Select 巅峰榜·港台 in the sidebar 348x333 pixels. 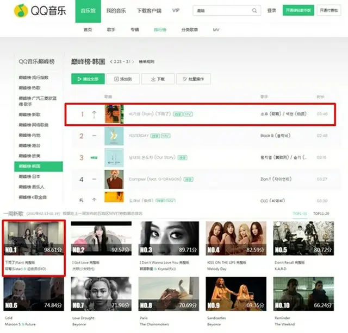29,145
